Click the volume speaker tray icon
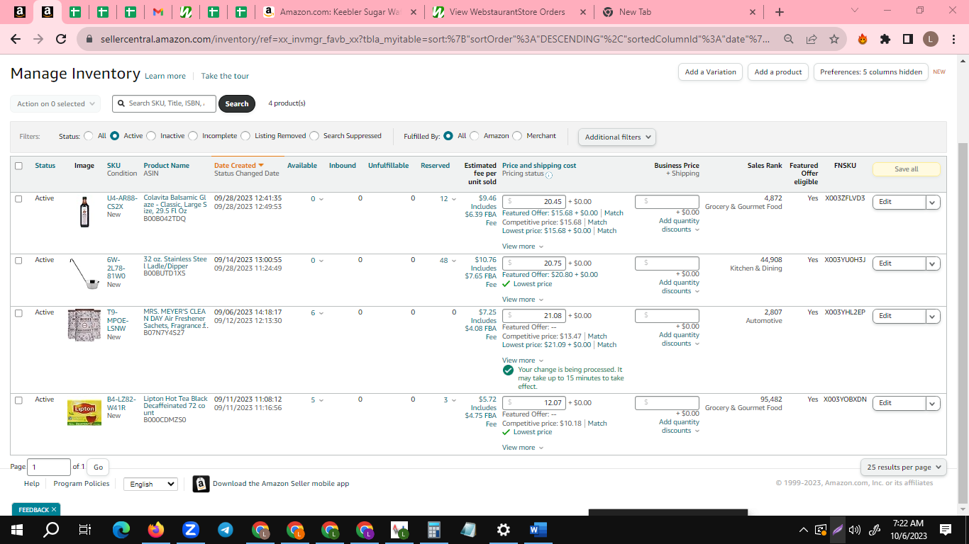 pos(855,529)
